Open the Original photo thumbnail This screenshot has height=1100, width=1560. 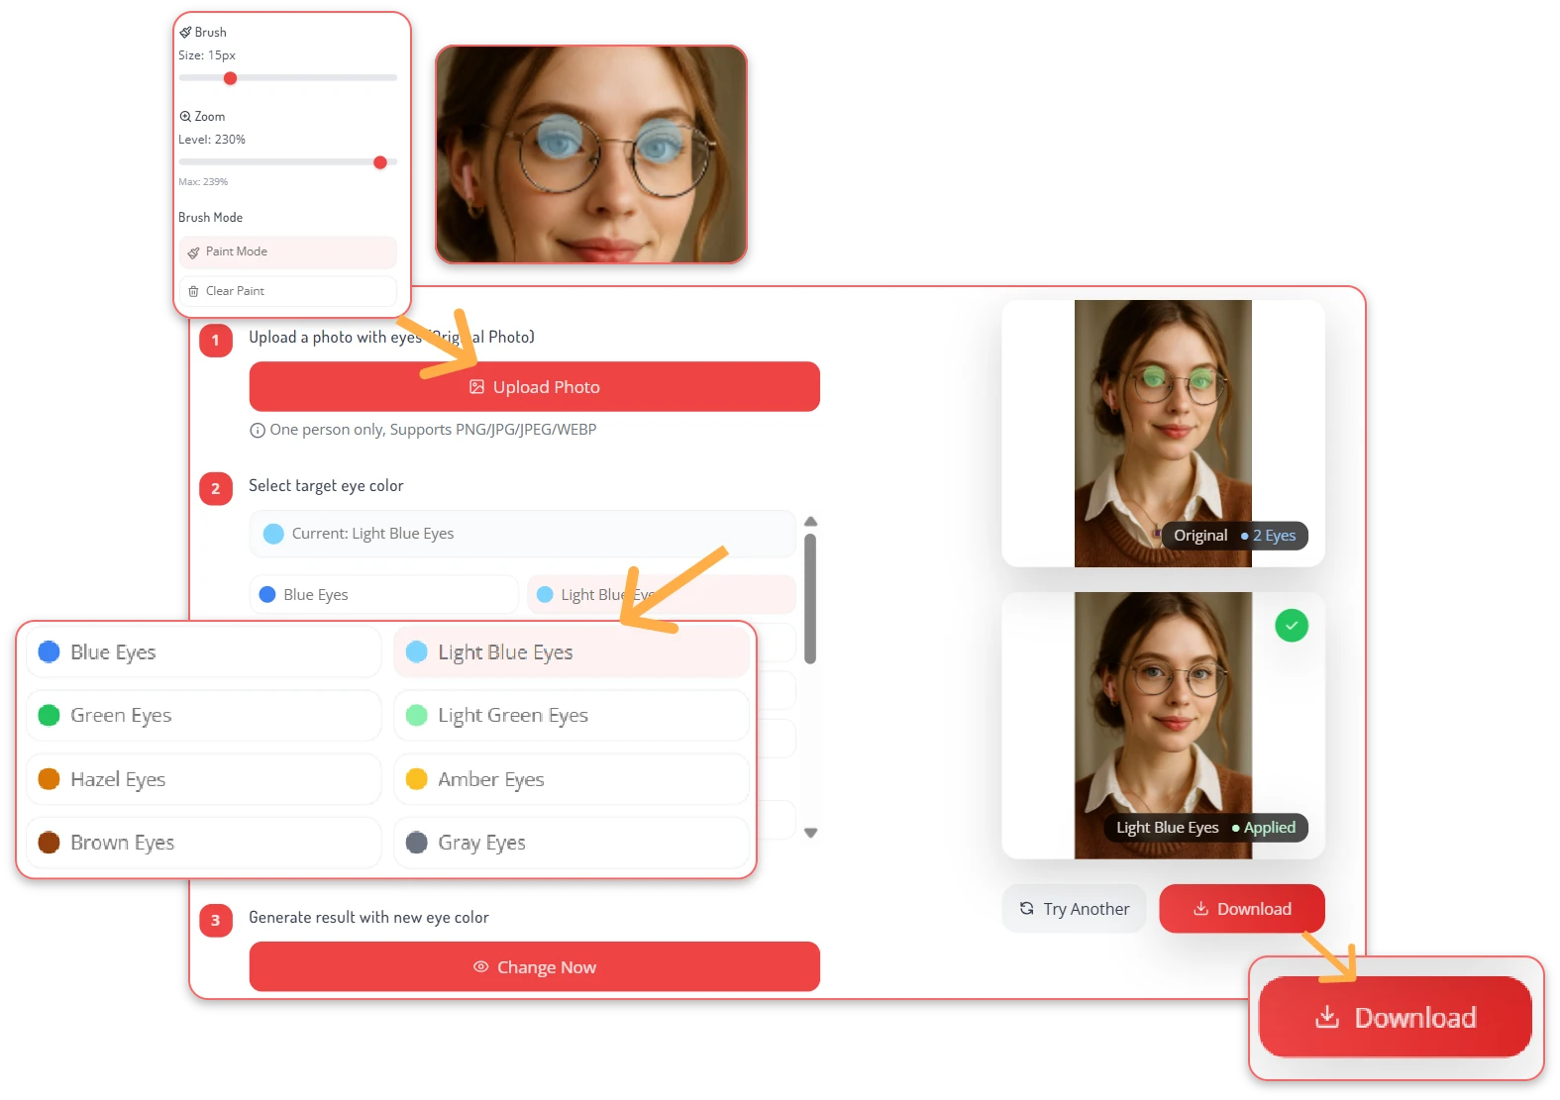point(1162,433)
